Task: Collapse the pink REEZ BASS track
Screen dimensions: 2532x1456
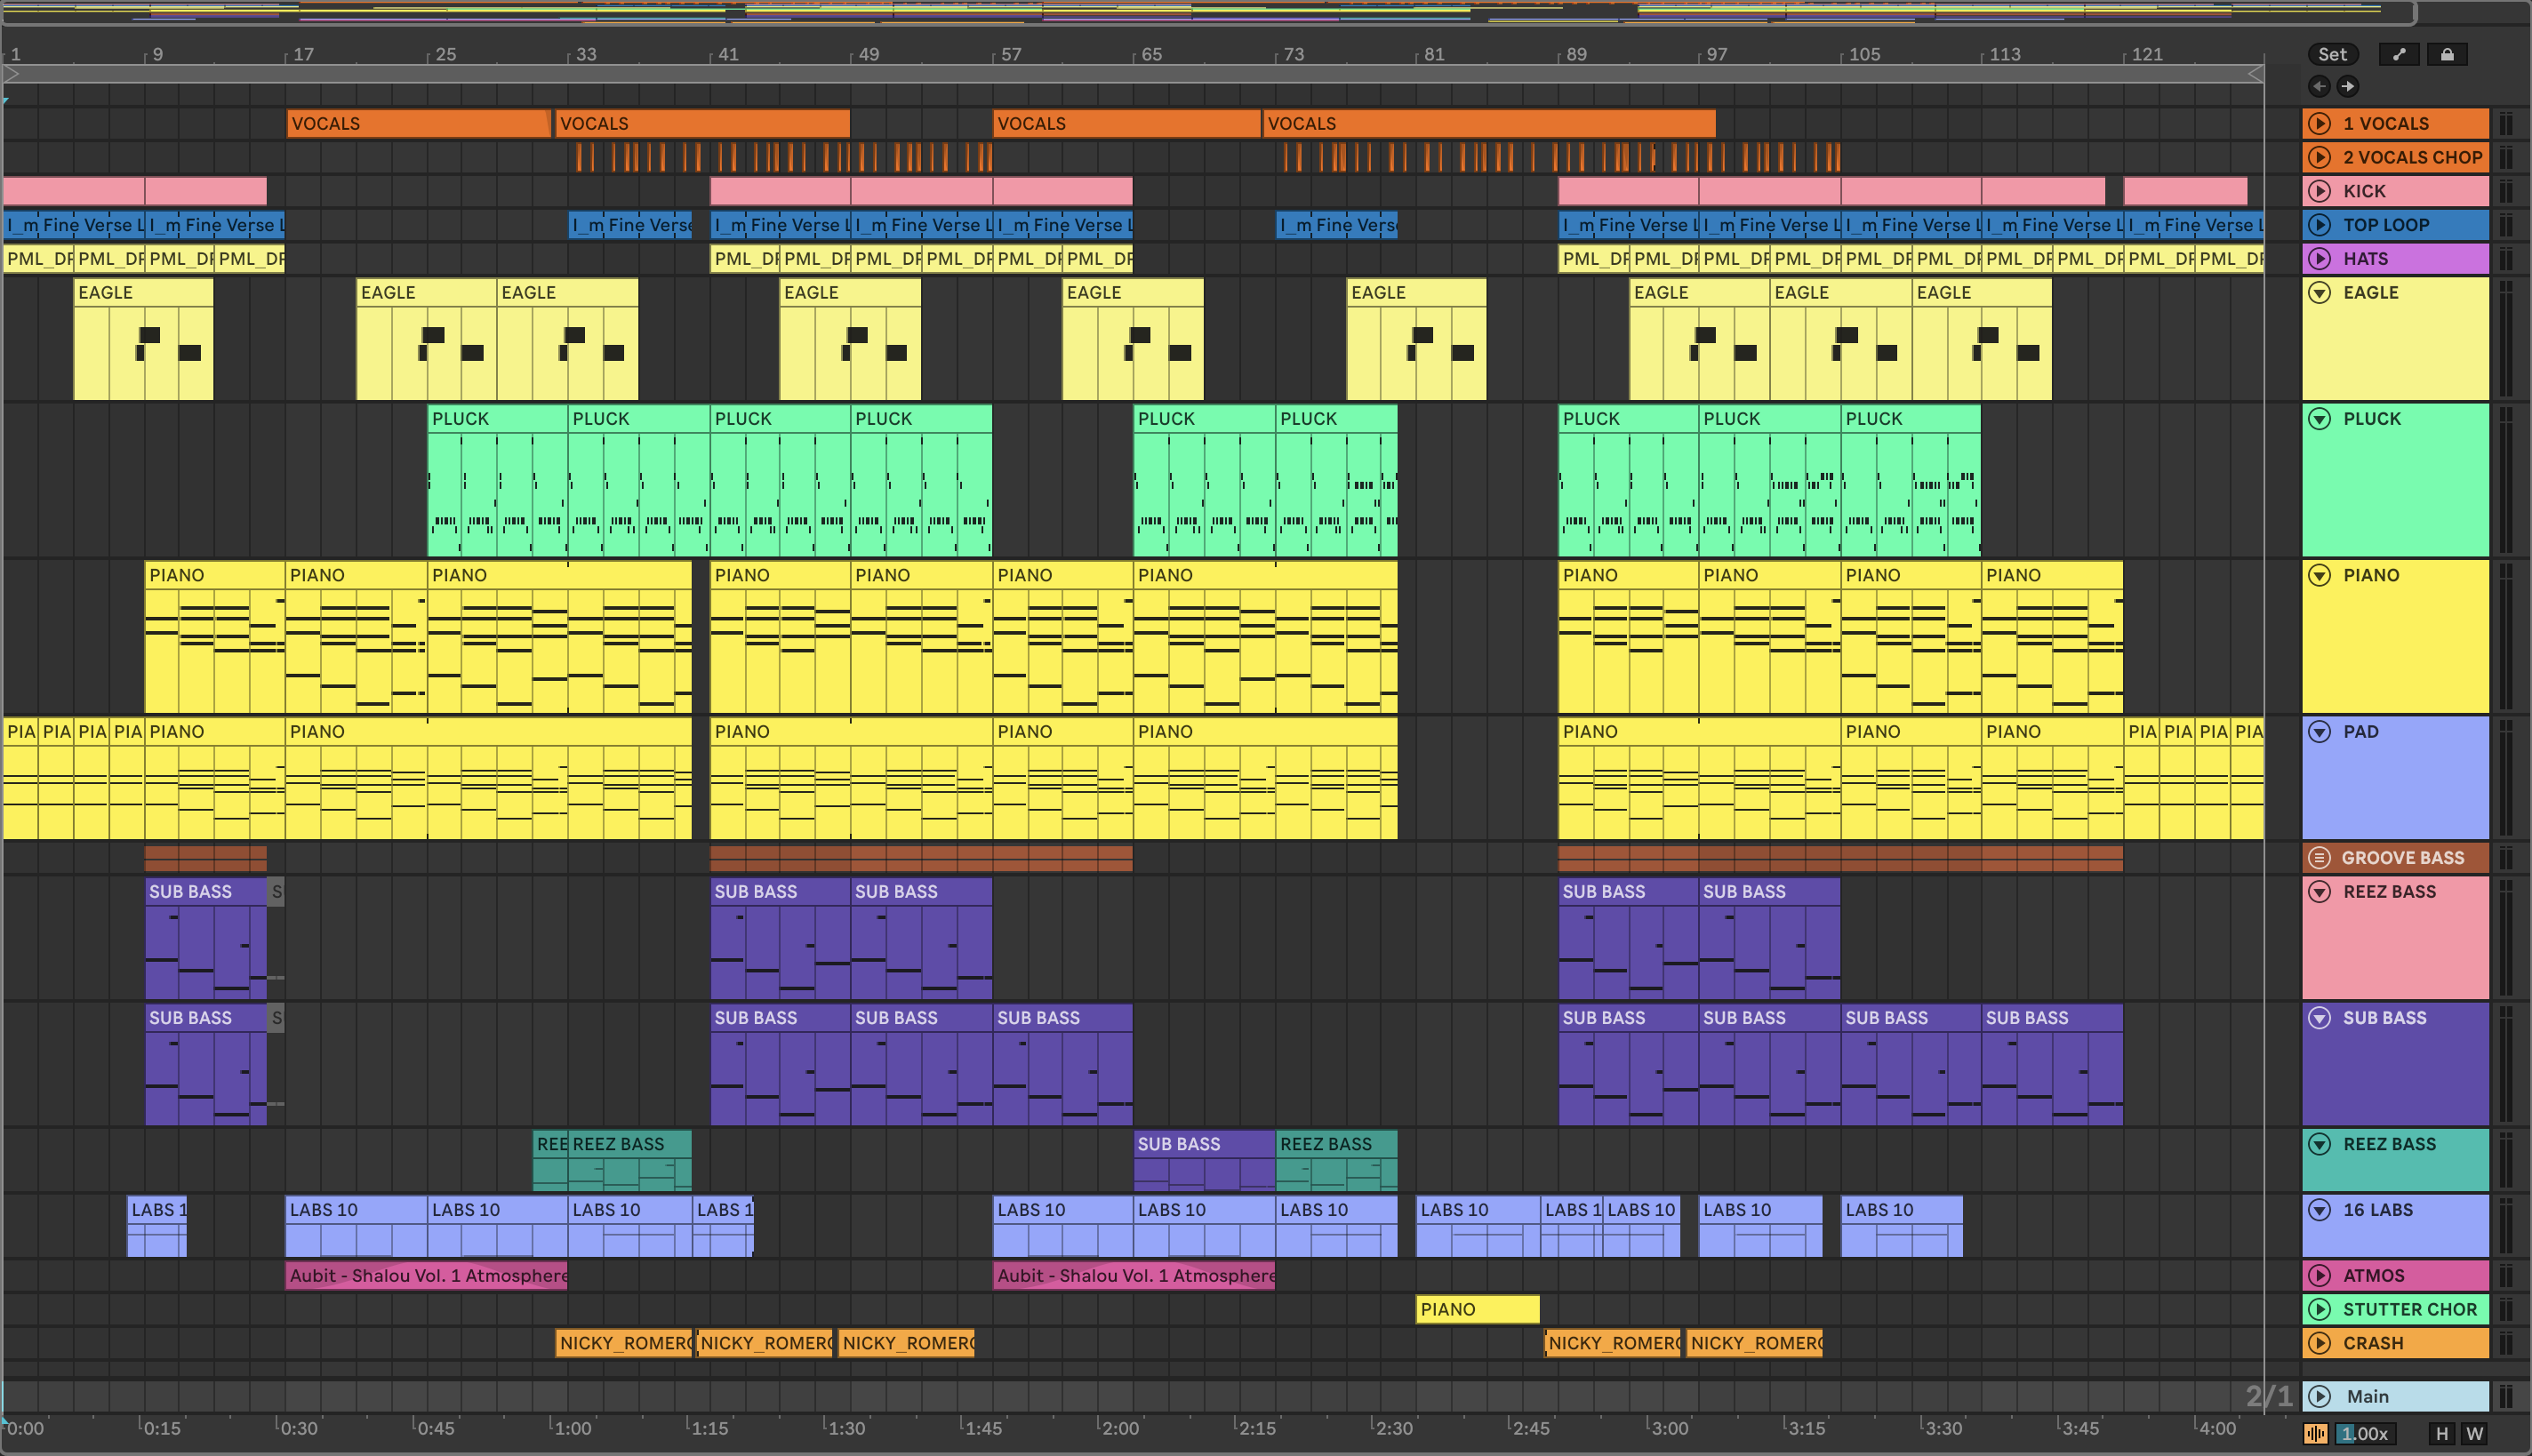Action: (x=2320, y=892)
